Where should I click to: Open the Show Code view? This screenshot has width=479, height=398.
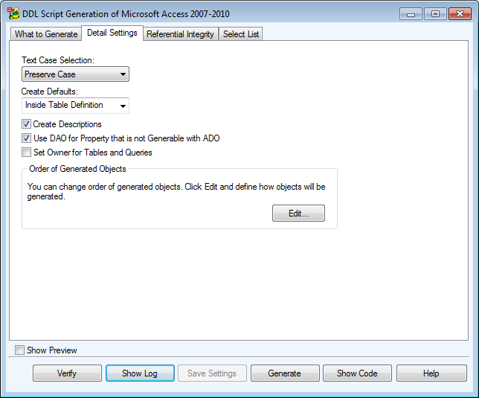pyautogui.click(x=357, y=373)
